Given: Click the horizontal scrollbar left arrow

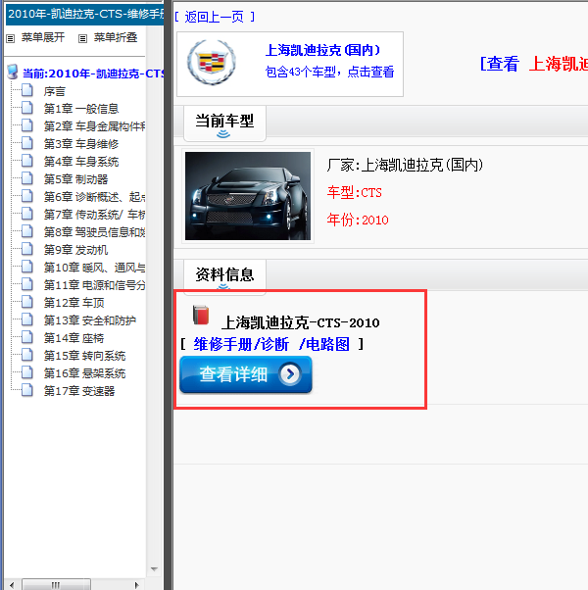Looking at the screenshot, I should (12, 585).
